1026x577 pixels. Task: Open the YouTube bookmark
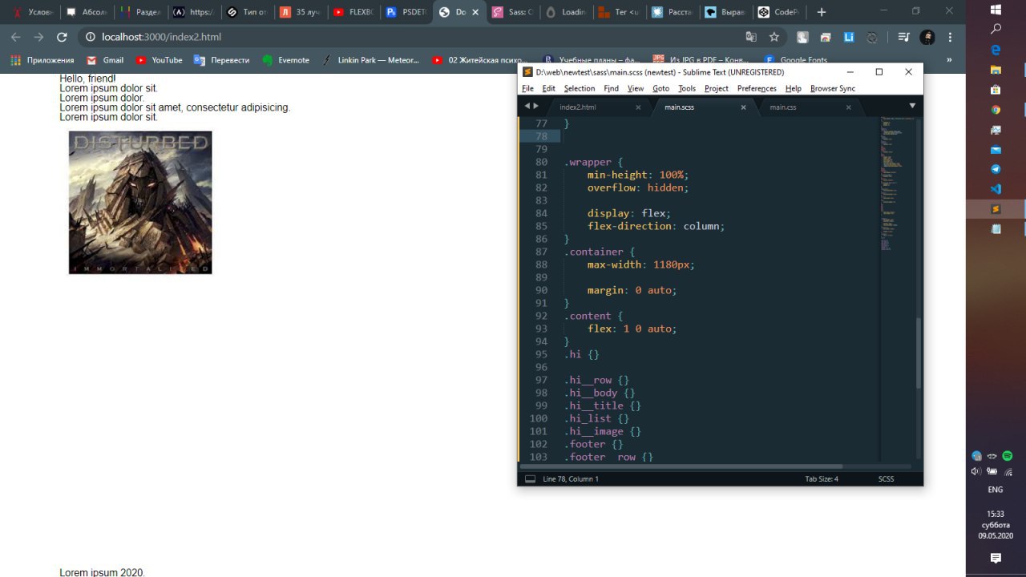coord(159,60)
